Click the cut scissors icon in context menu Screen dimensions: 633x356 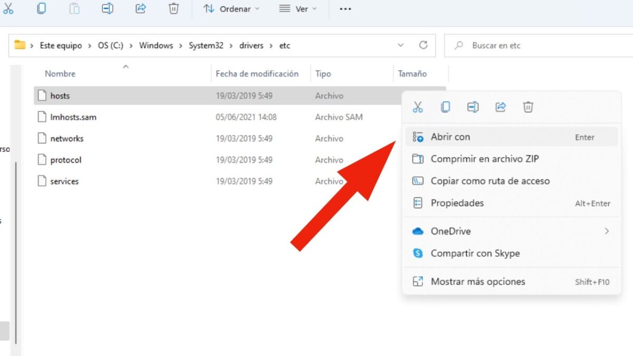pyautogui.click(x=418, y=107)
